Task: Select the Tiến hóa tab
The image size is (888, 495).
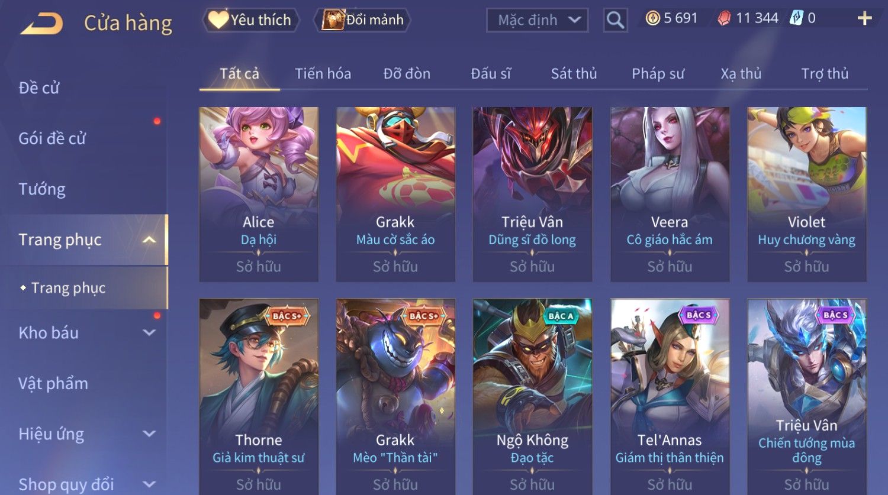Action: [323, 73]
